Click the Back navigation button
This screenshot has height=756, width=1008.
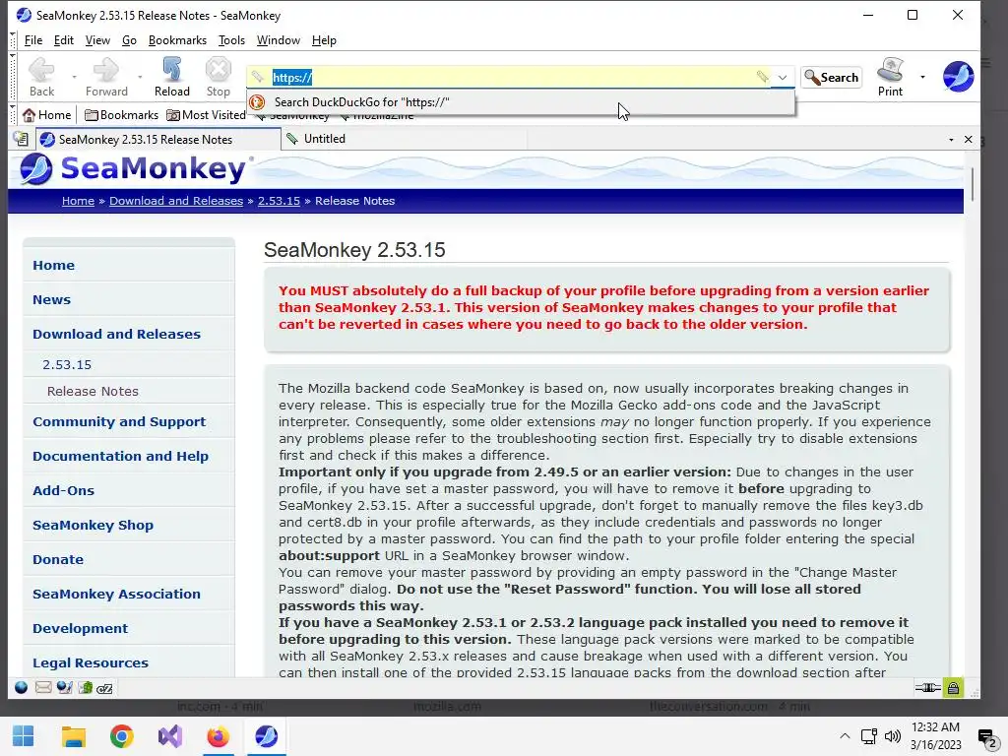point(41,77)
